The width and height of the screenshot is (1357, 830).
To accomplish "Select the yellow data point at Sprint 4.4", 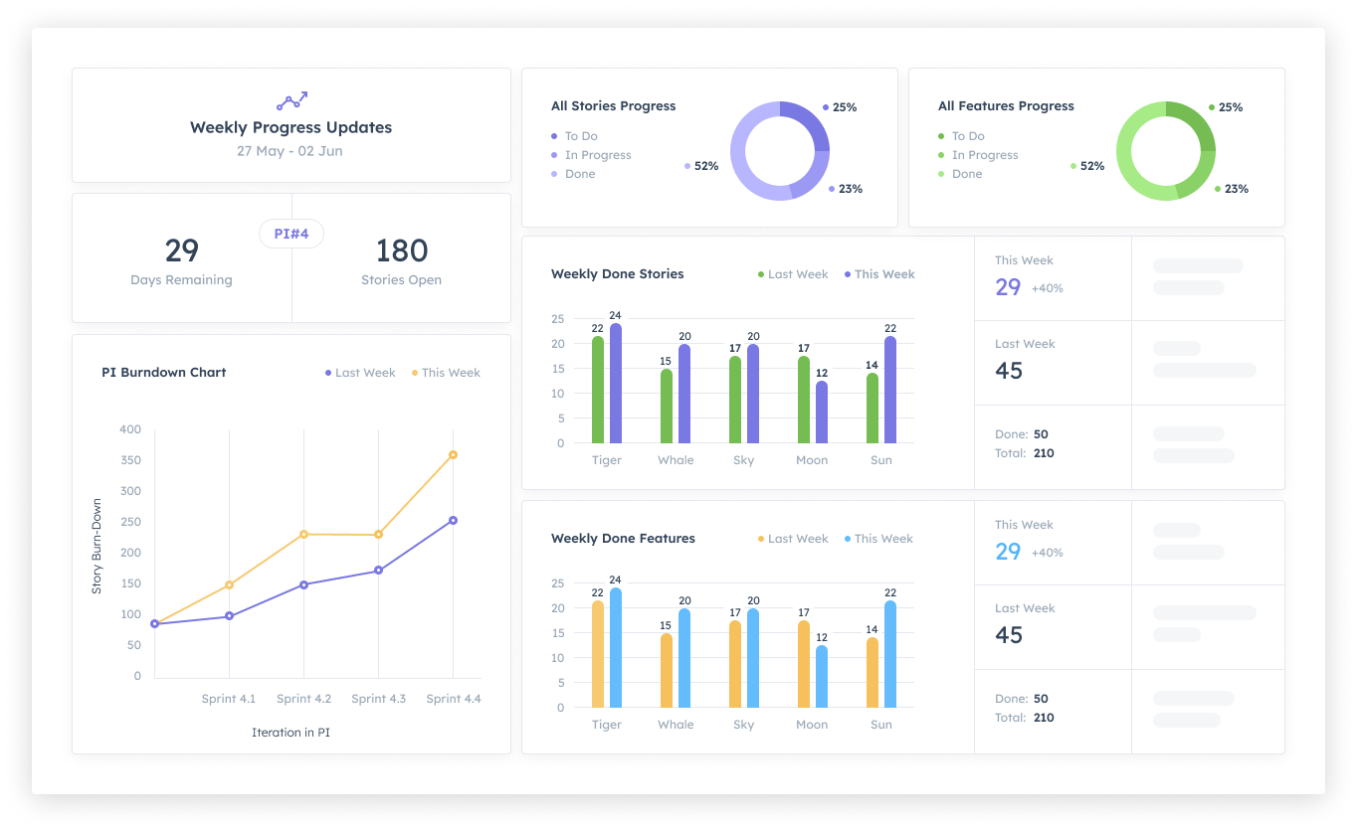I will tap(453, 455).
